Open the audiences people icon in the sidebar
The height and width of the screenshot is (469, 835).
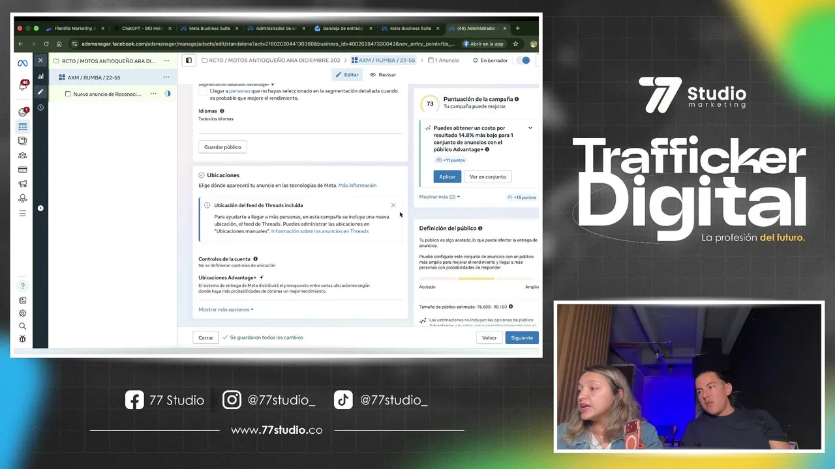point(23,155)
